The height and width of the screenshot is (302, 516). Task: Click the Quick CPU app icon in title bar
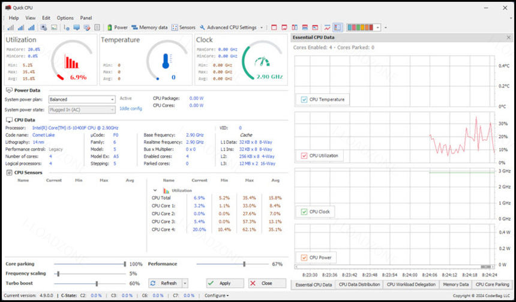tap(8, 8)
